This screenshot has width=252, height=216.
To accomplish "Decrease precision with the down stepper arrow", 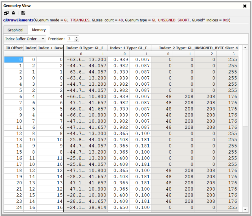I will (77, 40).
